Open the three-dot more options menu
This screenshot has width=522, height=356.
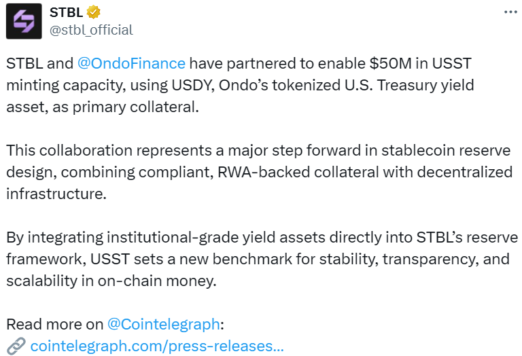pyautogui.click(x=509, y=12)
